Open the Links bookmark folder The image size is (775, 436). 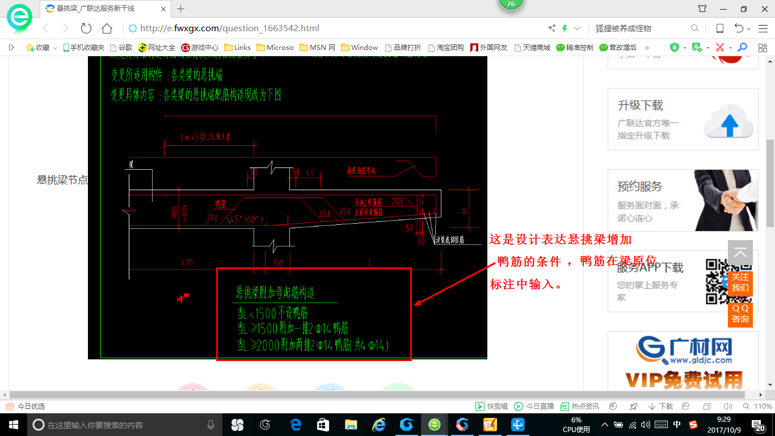pos(237,48)
